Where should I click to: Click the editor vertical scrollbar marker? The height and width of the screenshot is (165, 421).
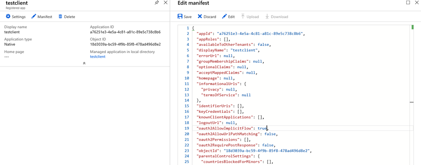coord(412,27)
